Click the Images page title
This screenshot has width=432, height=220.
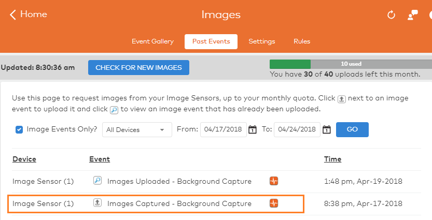click(221, 15)
